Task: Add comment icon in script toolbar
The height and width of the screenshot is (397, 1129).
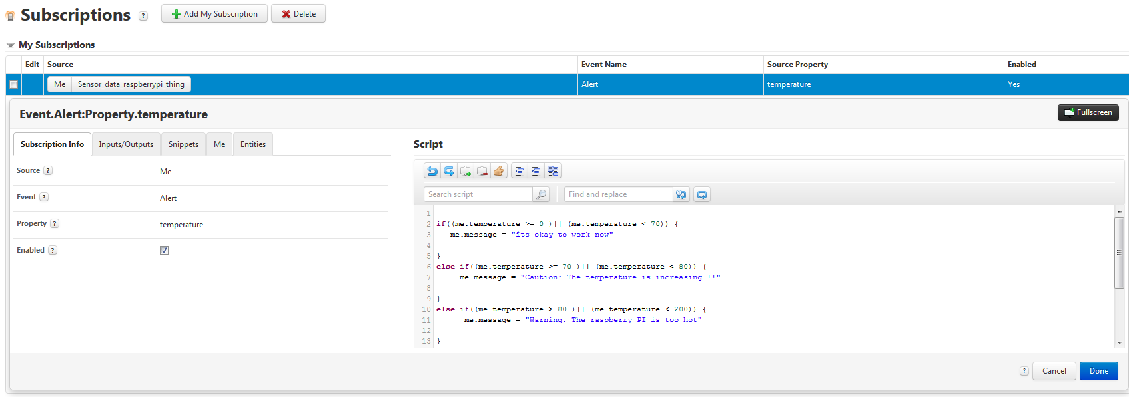Action: click(466, 171)
